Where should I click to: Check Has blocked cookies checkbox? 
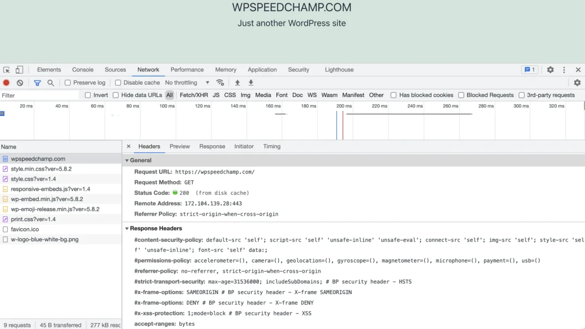click(x=393, y=95)
